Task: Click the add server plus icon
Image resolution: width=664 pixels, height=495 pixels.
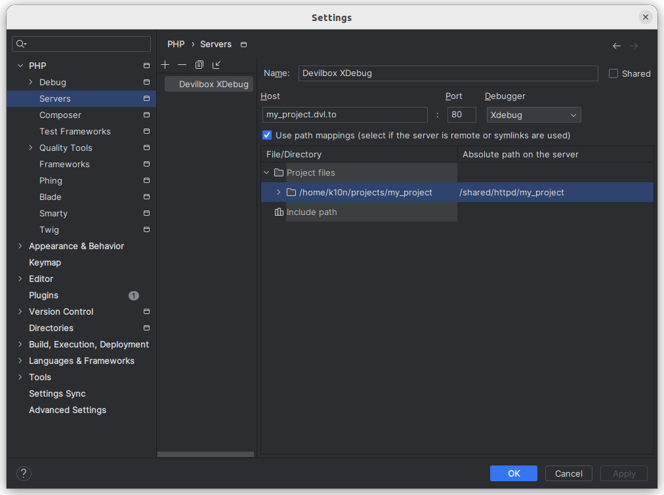Action: 165,65
